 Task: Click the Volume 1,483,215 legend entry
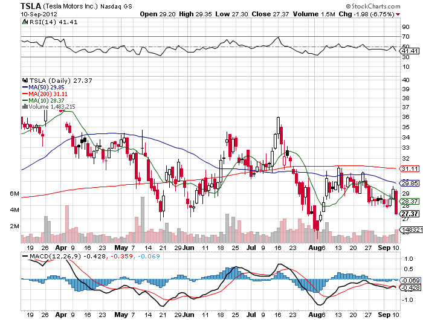pos(52,107)
